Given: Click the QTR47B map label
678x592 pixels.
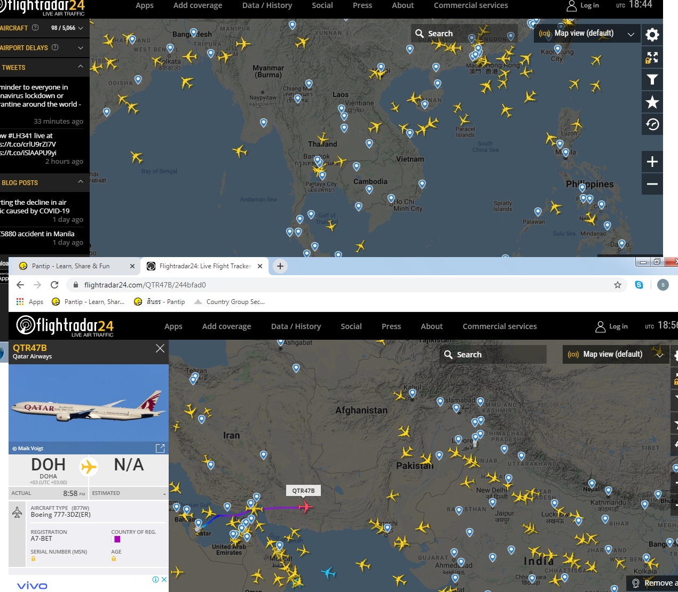Looking at the screenshot, I should coord(303,491).
